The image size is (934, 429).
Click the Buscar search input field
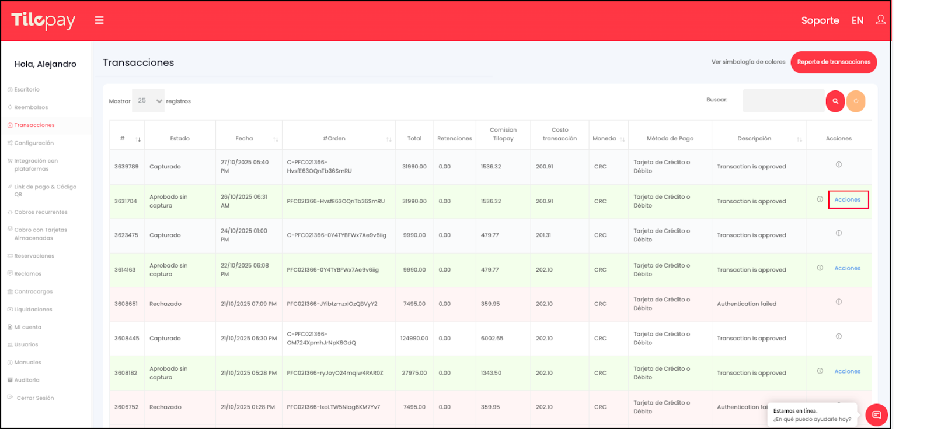pos(783,101)
